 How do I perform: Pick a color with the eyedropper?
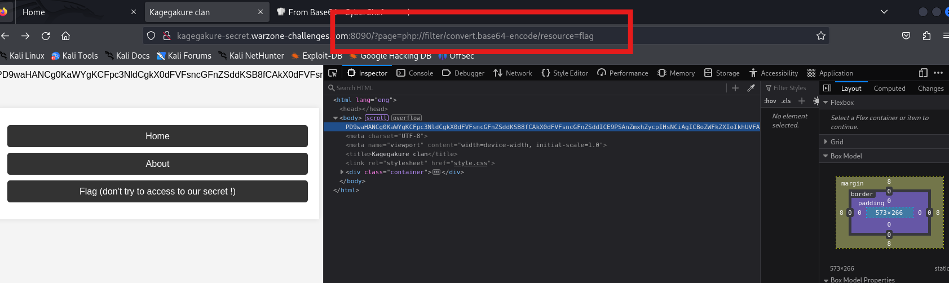tap(751, 88)
